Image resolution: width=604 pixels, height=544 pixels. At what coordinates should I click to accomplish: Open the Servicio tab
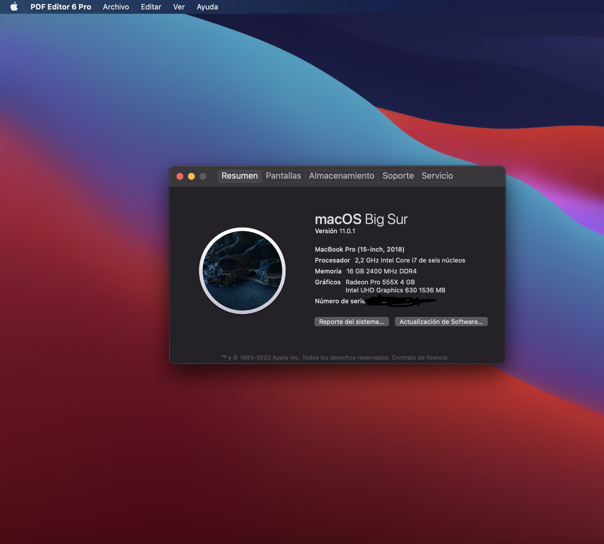pyautogui.click(x=437, y=176)
